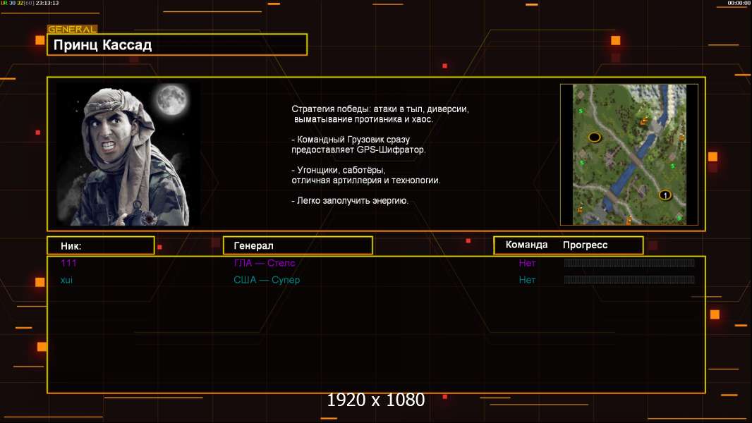The height and width of the screenshot is (423, 752).
Task: Click the 'Команда' column header
Action: 526,245
